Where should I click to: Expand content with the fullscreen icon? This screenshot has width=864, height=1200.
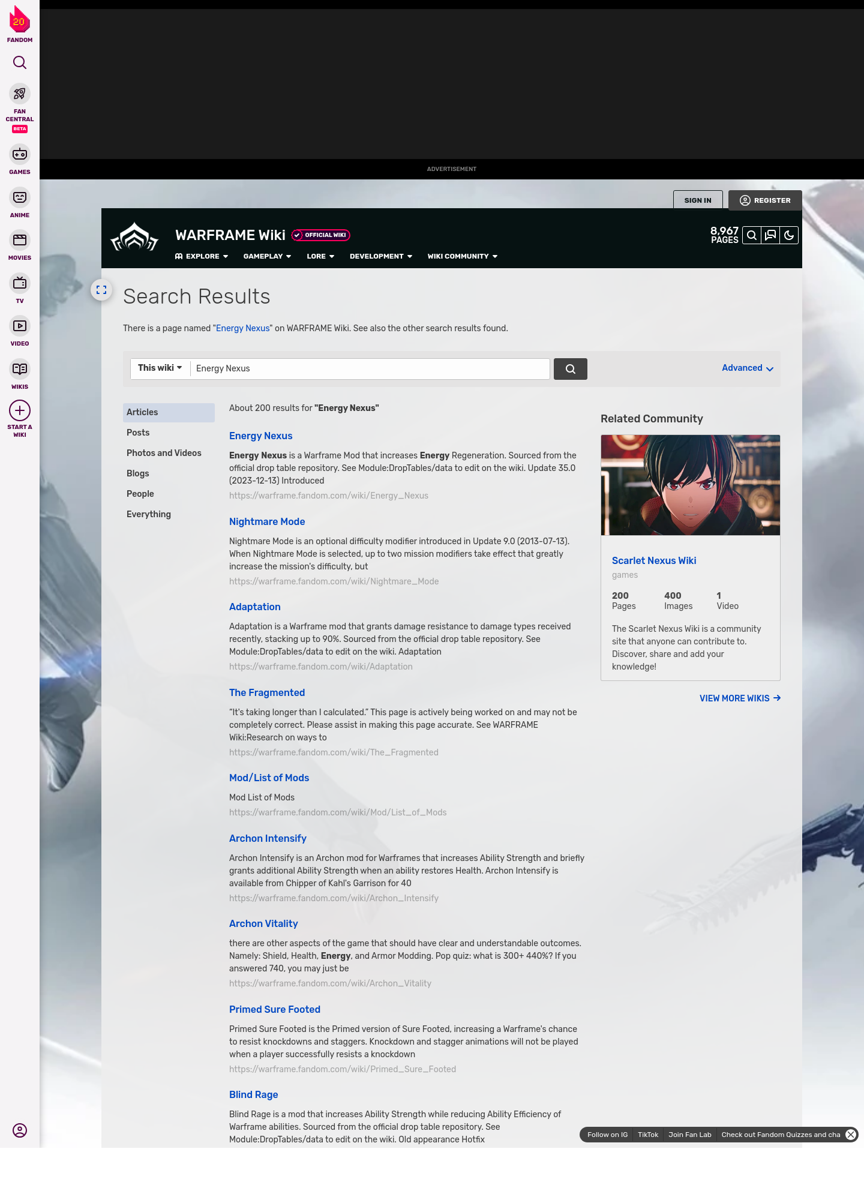[101, 290]
